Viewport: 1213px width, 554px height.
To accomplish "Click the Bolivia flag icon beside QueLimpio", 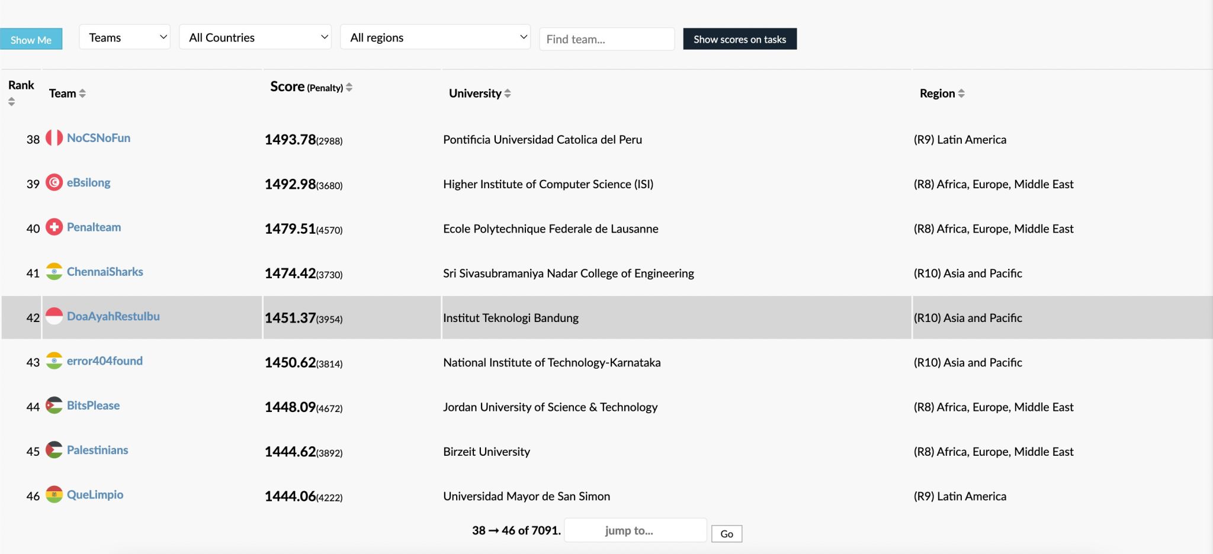I will pyautogui.click(x=54, y=495).
